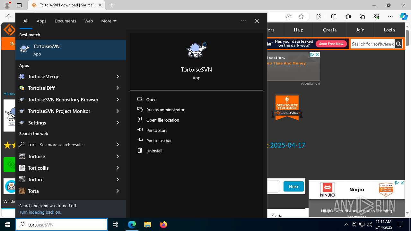This screenshot has width=411, height=231.
Task: Expand TortoiseMerge result arrow
Action: tap(118, 76)
